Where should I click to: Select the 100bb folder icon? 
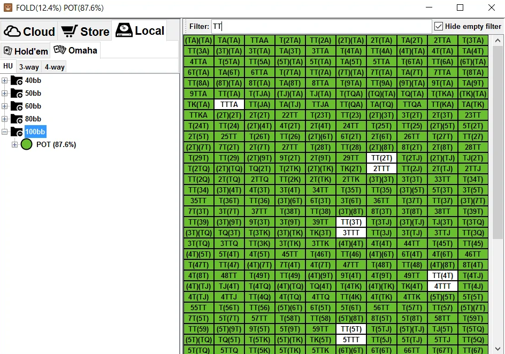[x=17, y=132]
